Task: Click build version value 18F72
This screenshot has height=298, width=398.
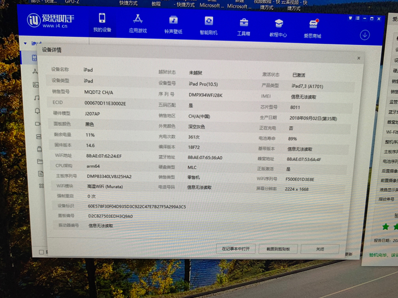Action: [194, 147]
